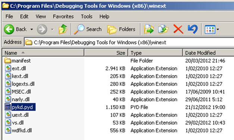
Task: Select the uext.dll file icon
Action: 8,115
